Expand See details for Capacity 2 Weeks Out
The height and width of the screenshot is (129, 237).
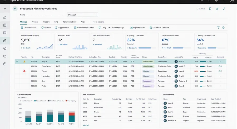pos(201,48)
